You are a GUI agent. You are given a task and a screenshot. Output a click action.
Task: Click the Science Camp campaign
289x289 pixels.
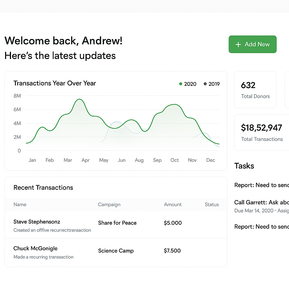pyautogui.click(x=116, y=251)
